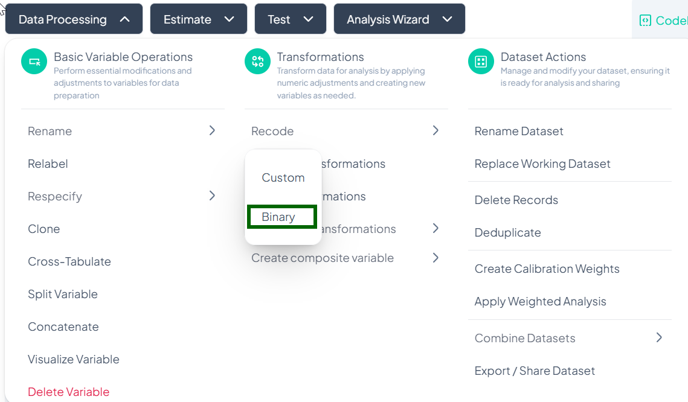Click Deduplicate in Dataset Actions

coord(507,232)
